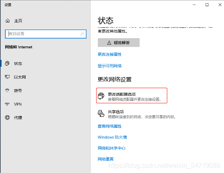Click the 网络重置 link
Screen dimensions: 224x173
(x=106, y=159)
